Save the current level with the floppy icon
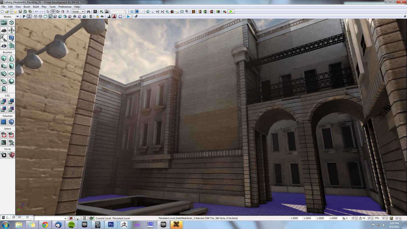Screen dimensions: 407x229 coord(20,11)
